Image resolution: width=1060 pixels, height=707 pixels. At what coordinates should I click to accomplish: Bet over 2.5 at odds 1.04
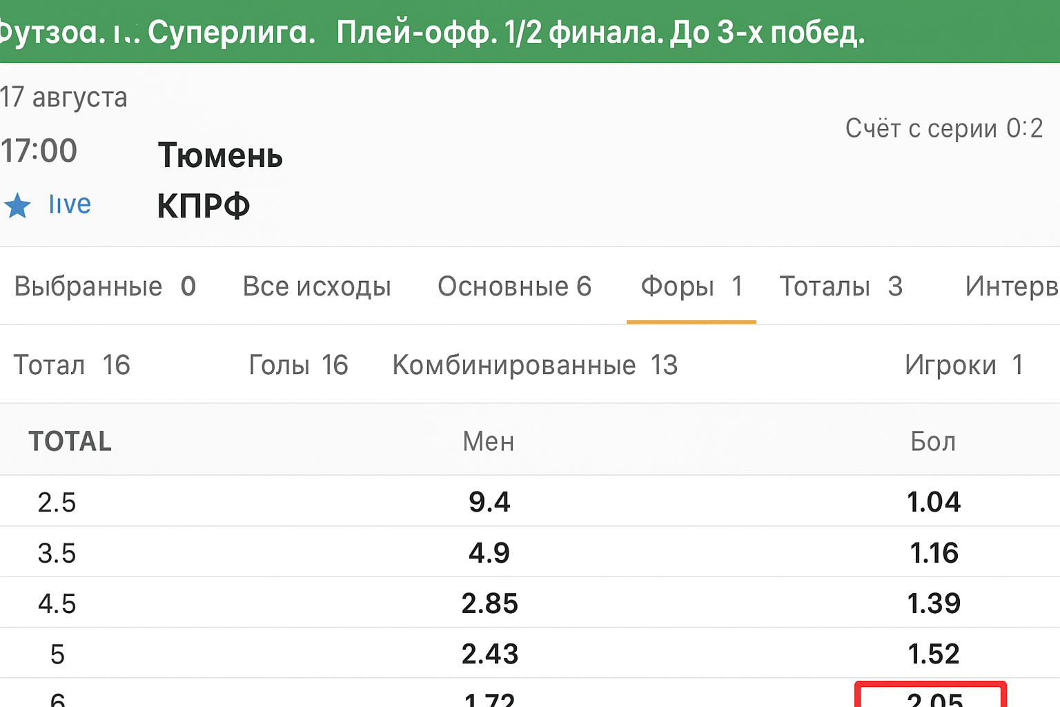pyautogui.click(x=934, y=502)
